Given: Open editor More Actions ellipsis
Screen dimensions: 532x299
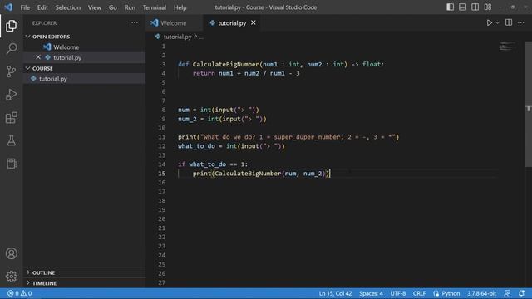Looking at the screenshot, I should [521, 22].
